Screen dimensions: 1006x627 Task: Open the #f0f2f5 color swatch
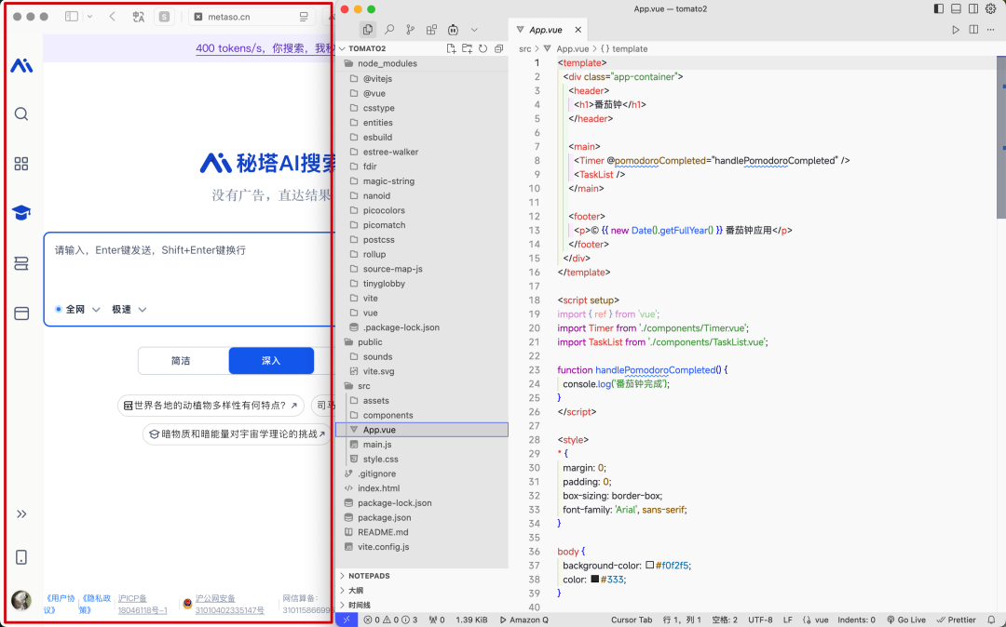click(x=650, y=565)
